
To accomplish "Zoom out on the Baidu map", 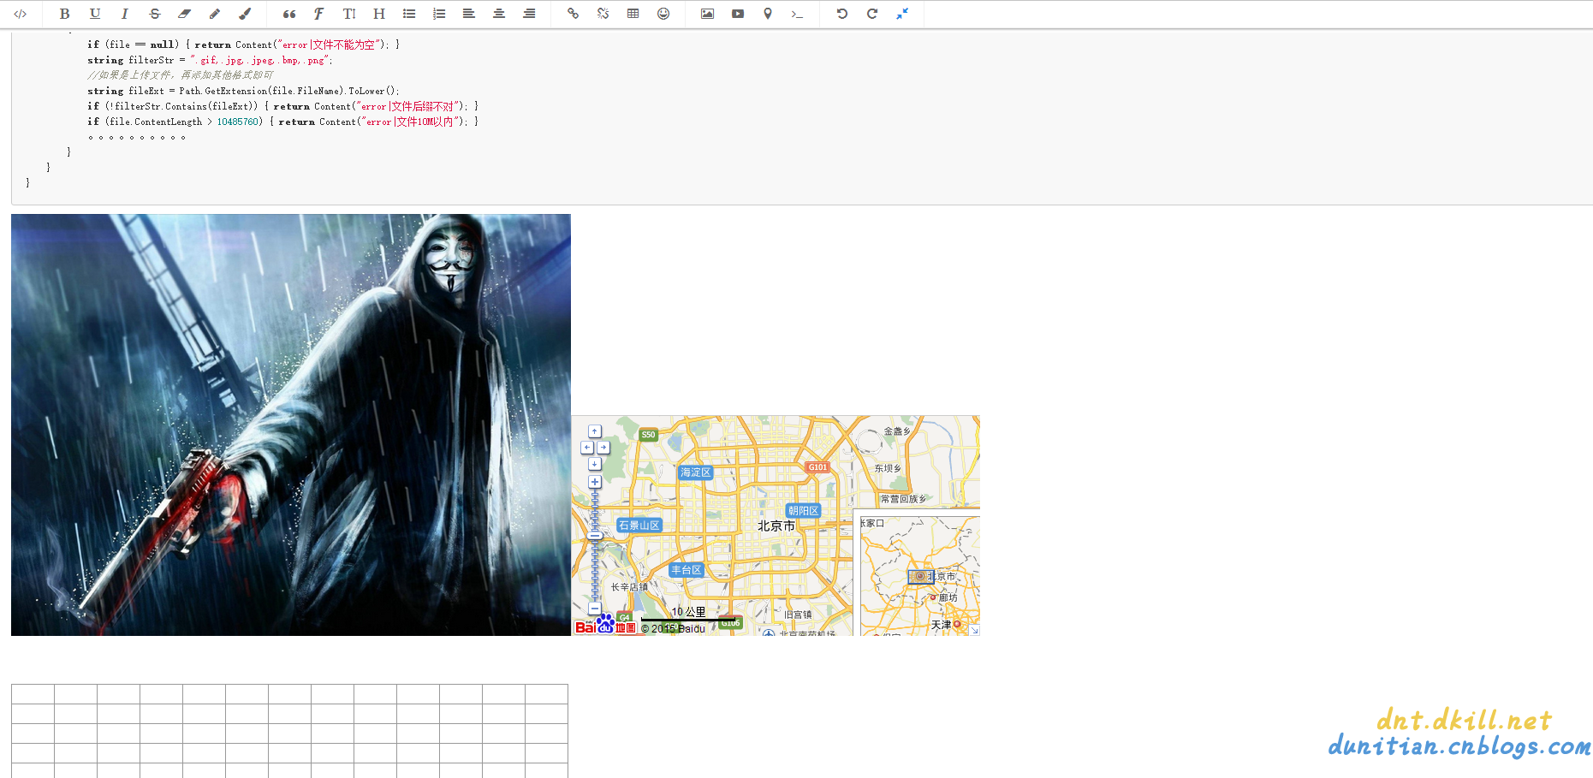I will click(595, 609).
